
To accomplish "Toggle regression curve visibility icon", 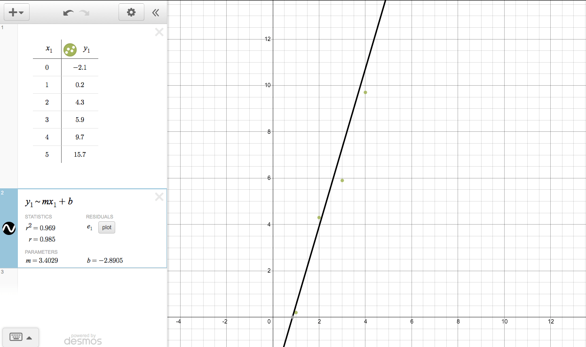I will click(9, 228).
